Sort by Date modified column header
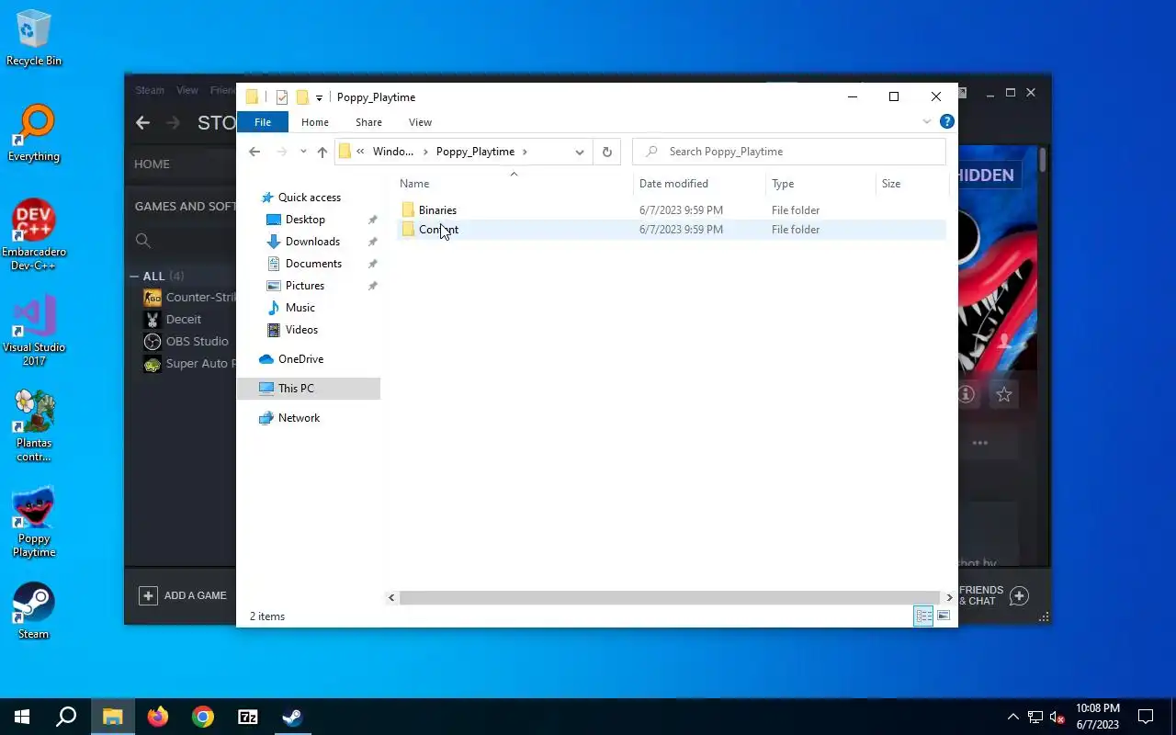Viewport: 1176px width, 735px height. pyautogui.click(x=699, y=184)
